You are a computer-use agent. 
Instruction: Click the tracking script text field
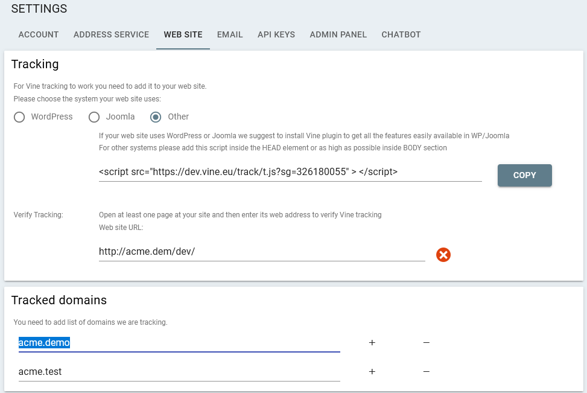pyautogui.click(x=290, y=172)
